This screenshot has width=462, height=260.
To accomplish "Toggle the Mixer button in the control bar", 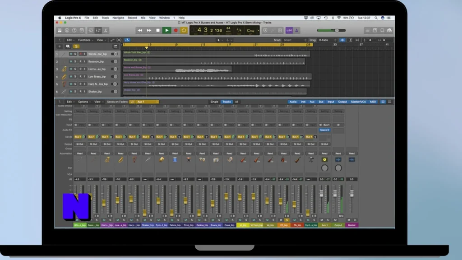I will coord(98,30).
